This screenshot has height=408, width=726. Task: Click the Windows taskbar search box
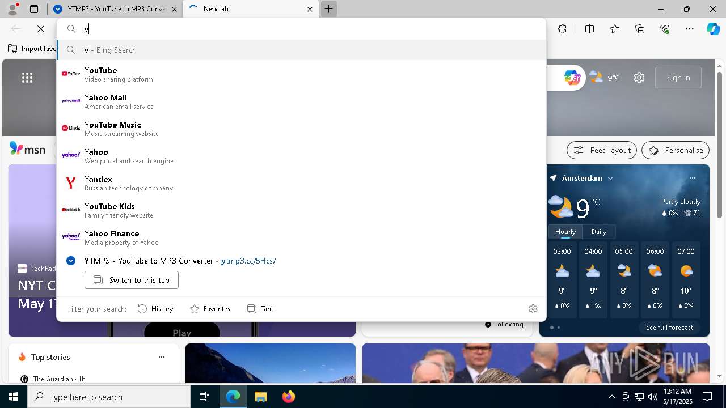(x=109, y=397)
